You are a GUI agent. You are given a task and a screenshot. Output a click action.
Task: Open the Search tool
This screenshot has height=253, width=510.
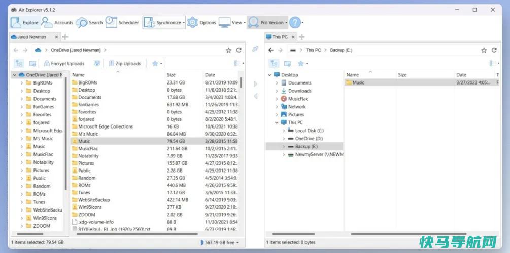tap(89, 23)
